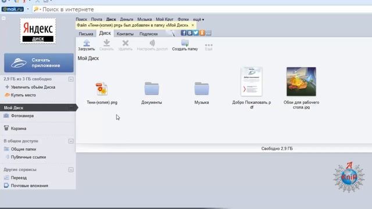Click the Купить место link
This screenshot has width=372, height=209.
23,95
